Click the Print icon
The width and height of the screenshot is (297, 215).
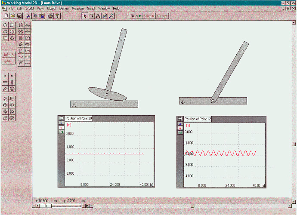coord(50,16)
